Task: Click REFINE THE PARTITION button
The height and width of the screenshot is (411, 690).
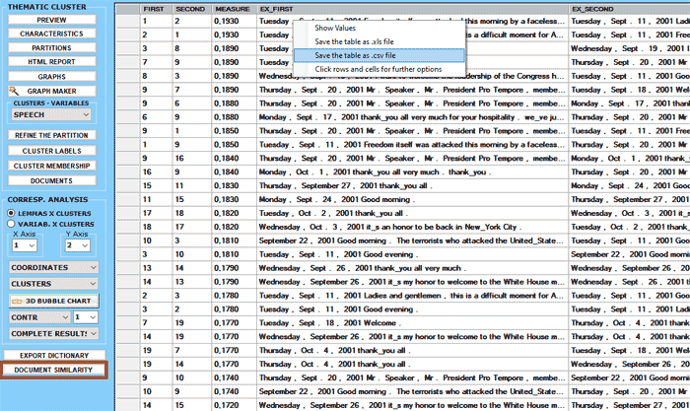Action: [x=52, y=135]
